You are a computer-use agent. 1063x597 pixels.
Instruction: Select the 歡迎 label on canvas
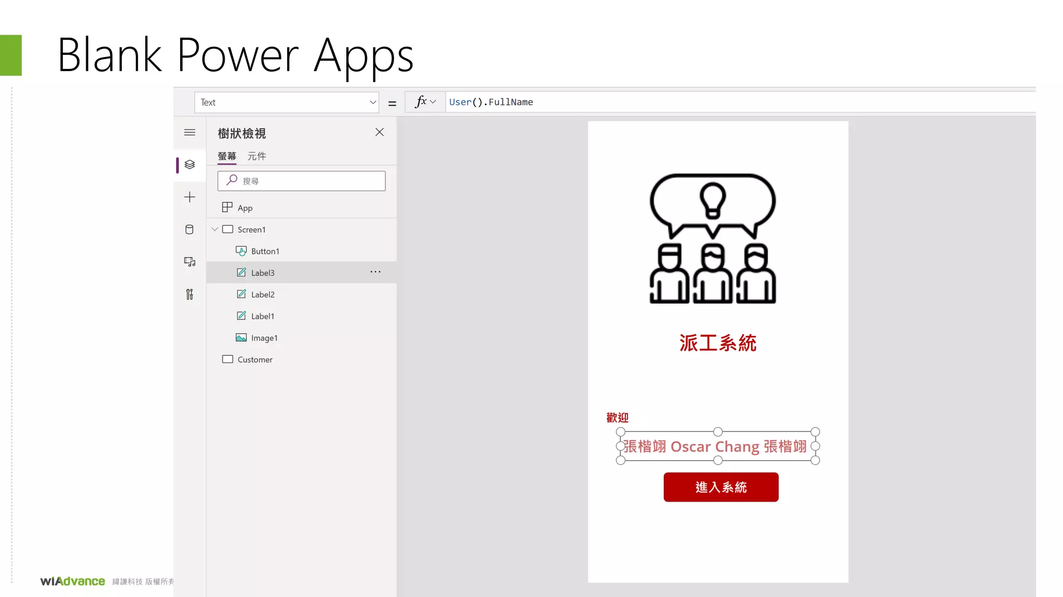617,418
